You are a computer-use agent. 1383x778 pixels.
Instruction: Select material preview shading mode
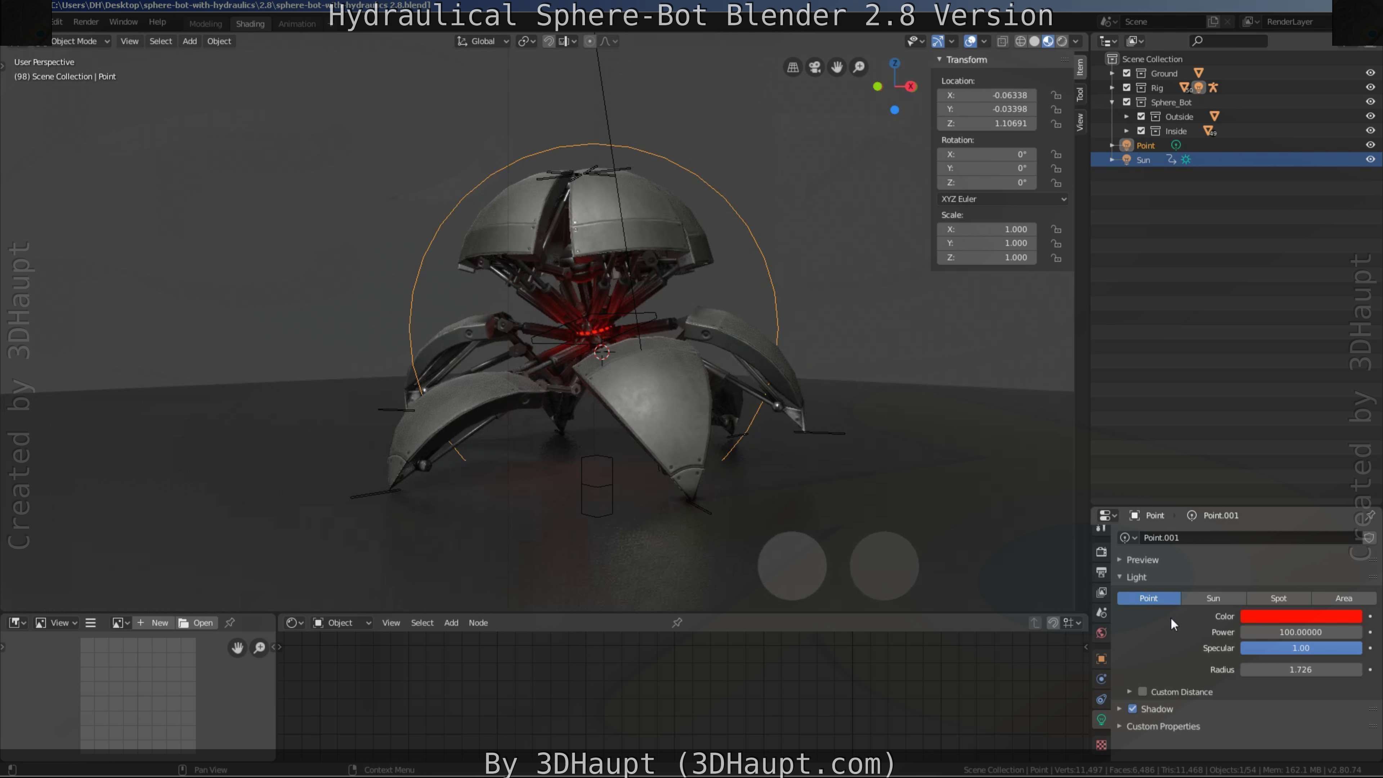coord(1048,41)
